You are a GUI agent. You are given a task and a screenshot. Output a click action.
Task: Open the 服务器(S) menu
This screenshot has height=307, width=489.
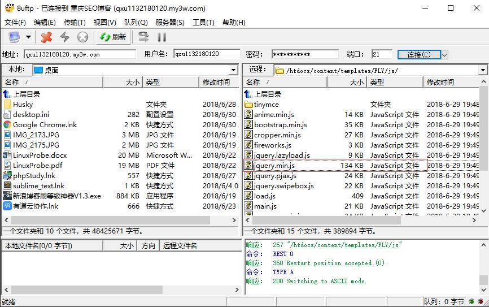170,23
